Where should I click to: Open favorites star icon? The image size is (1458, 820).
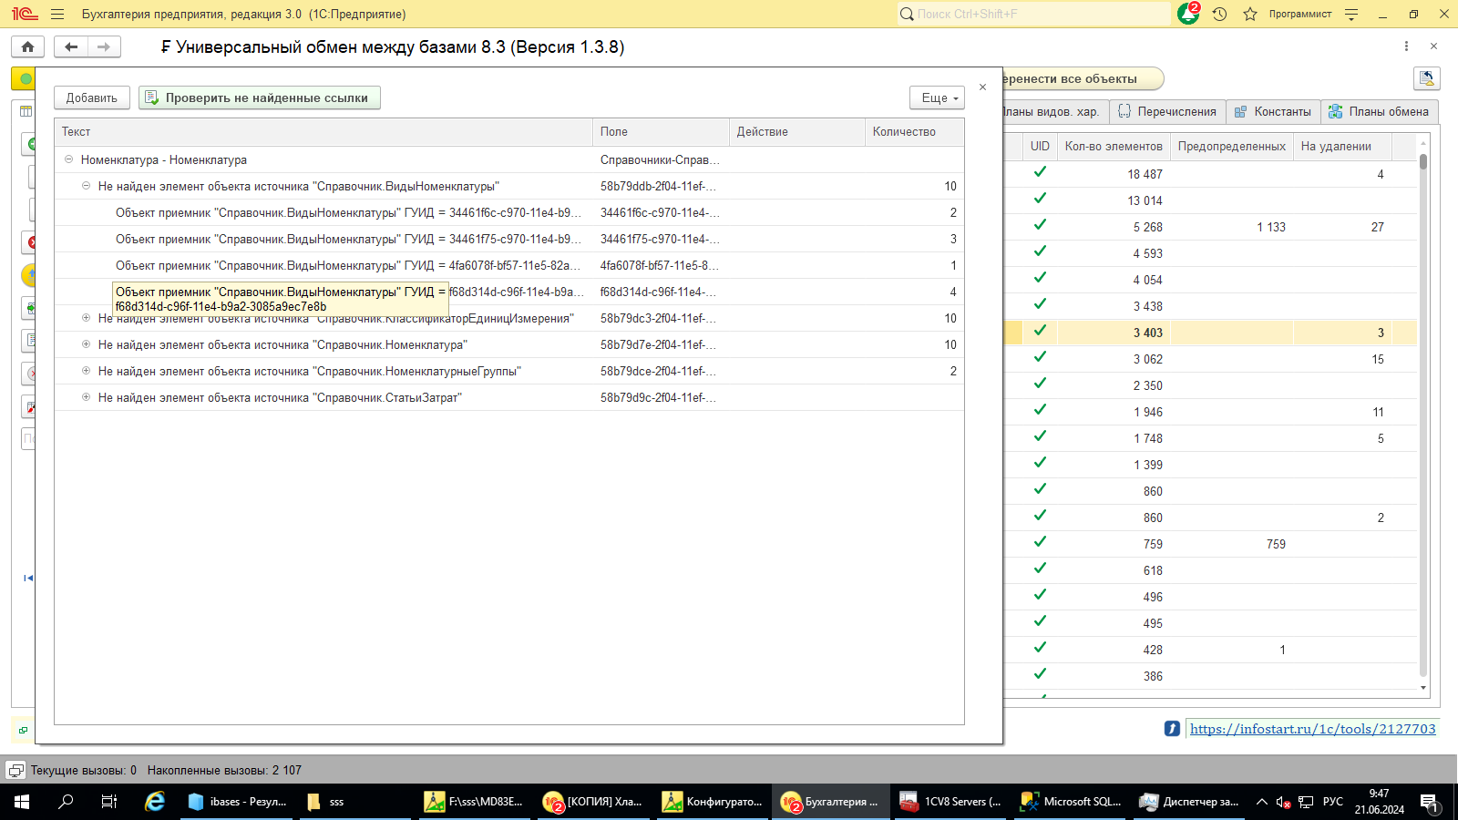[x=1250, y=14]
